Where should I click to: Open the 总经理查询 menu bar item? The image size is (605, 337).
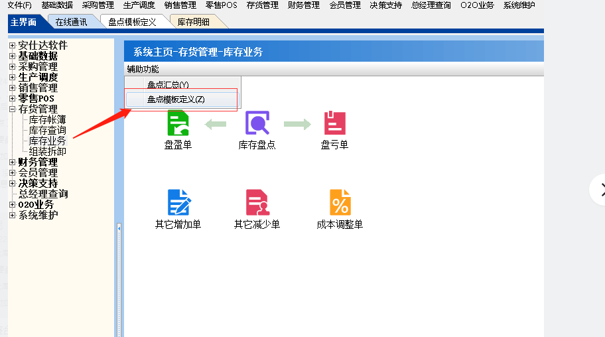pos(431,5)
